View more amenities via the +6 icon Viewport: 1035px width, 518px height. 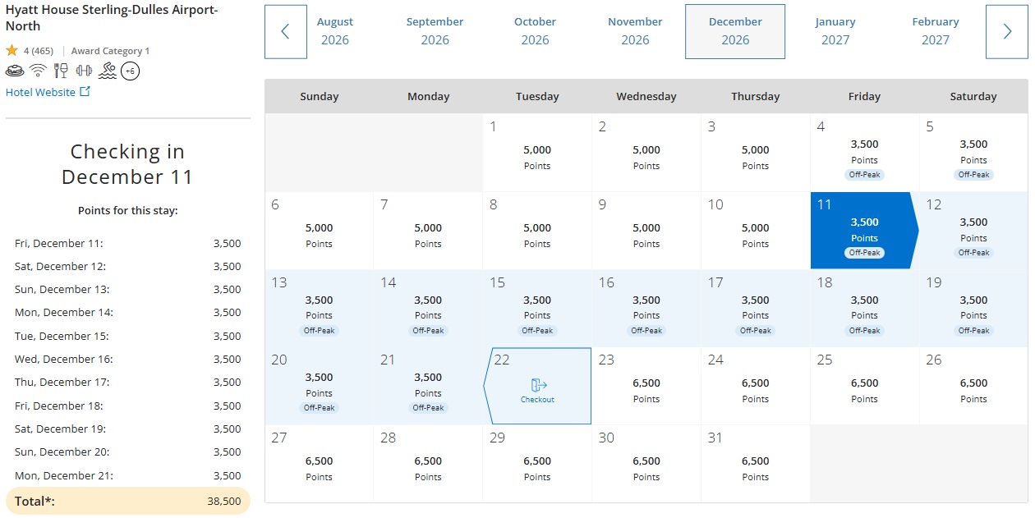[130, 71]
